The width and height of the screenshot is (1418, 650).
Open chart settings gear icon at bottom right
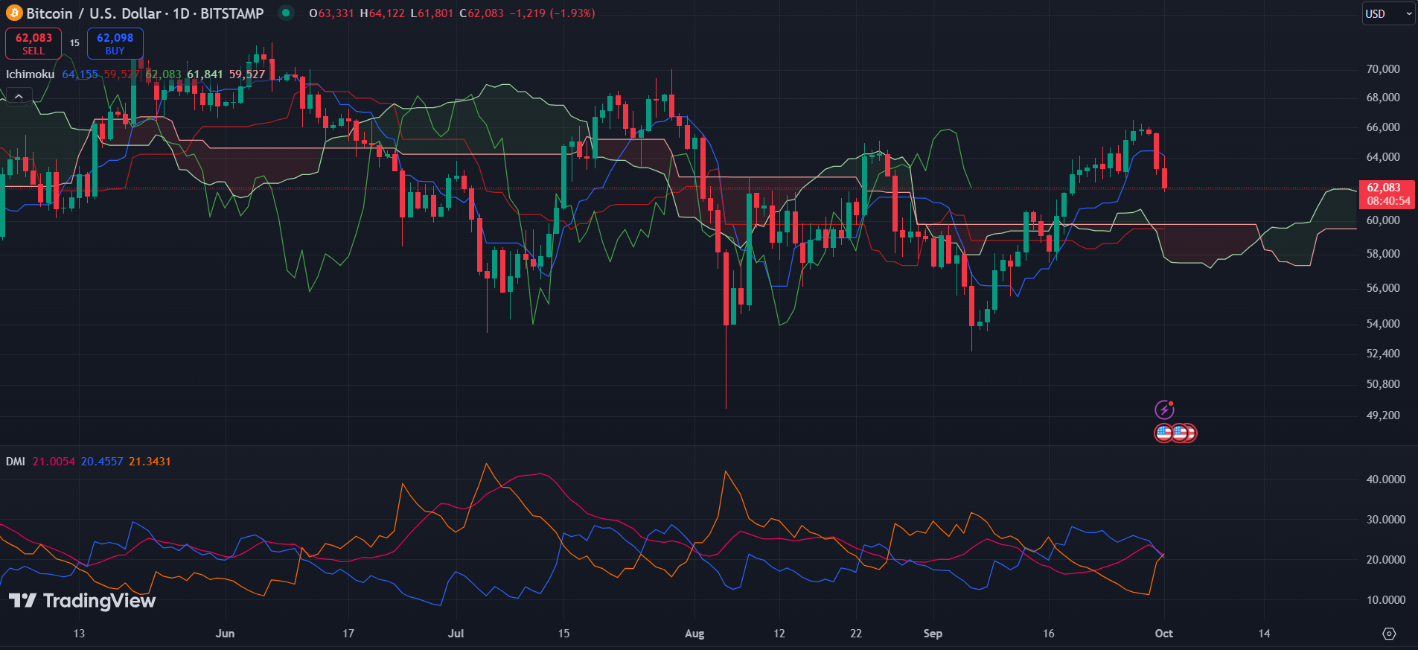pyautogui.click(x=1389, y=634)
